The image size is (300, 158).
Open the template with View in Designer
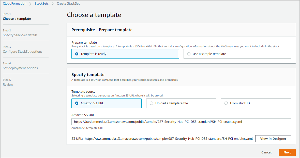273,139
